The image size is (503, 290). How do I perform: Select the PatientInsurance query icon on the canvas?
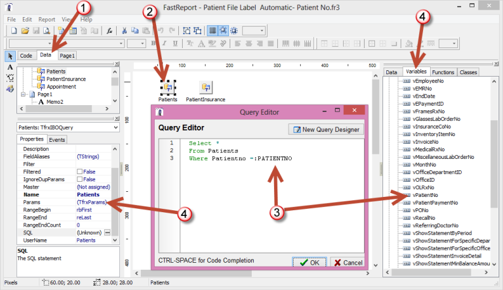click(206, 87)
